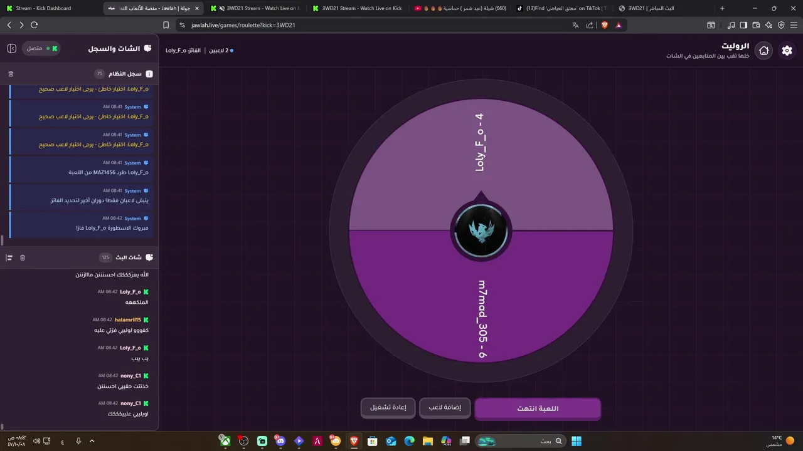Bookmark this page
The image size is (803, 451).
[x=166, y=25]
